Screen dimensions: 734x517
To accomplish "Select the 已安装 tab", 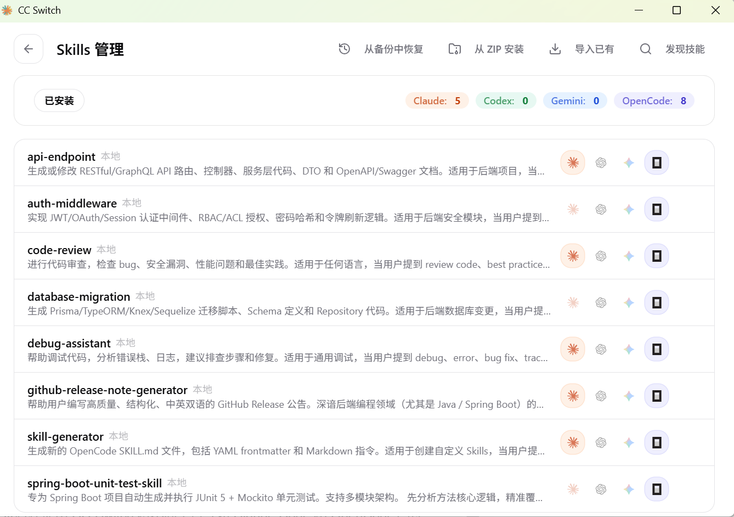I will pyautogui.click(x=59, y=100).
